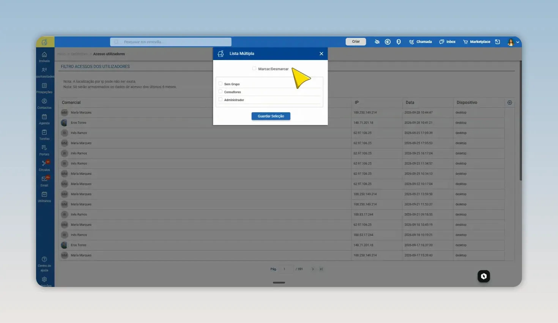Click the Guardar Seleção button
The width and height of the screenshot is (558, 323).
(x=271, y=116)
